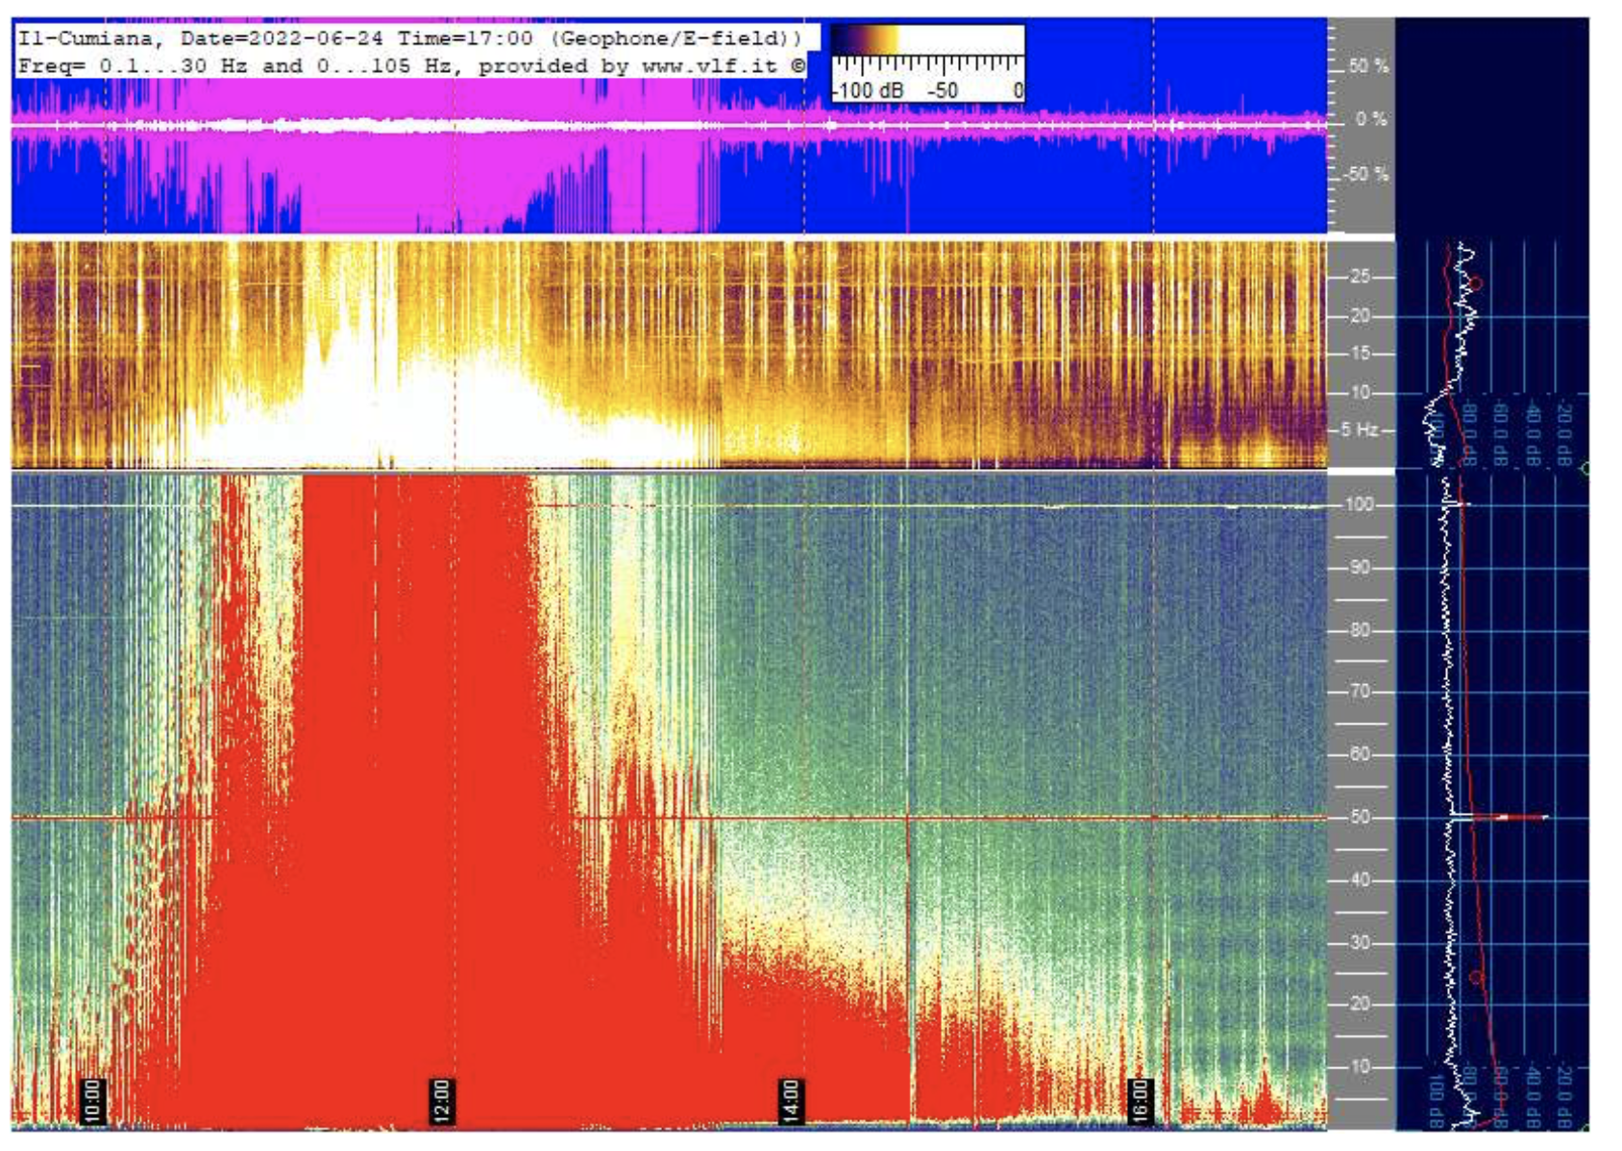Click the 50 Hz peak in side spectrum plot
The image size is (1622, 1151).
(x=1509, y=818)
